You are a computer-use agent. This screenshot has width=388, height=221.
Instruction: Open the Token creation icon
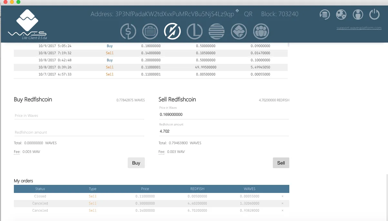[239, 32]
